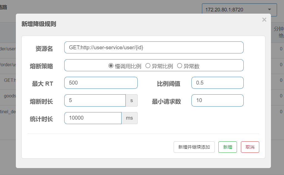Click the 资源名 input field

point(154,48)
